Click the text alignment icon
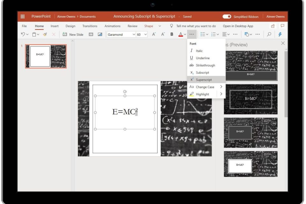The image size is (306, 204). pyautogui.click(x=224, y=34)
